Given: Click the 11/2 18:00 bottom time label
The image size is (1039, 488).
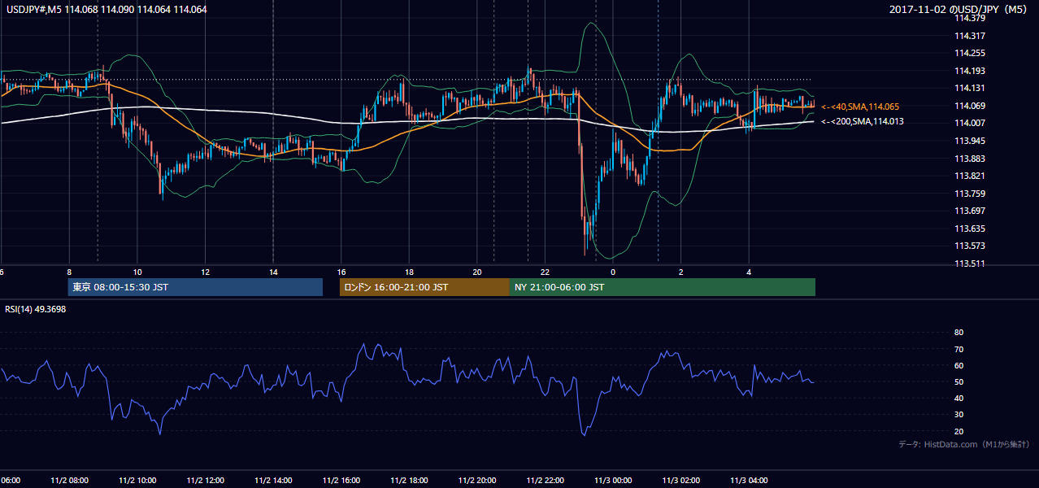Looking at the screenshot, I should (x=410, y=481).
